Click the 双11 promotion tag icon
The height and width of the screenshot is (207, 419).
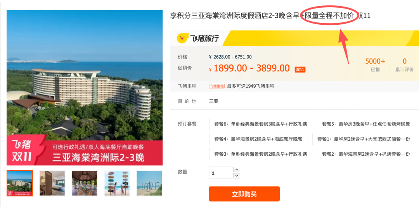tap(300, 70)
